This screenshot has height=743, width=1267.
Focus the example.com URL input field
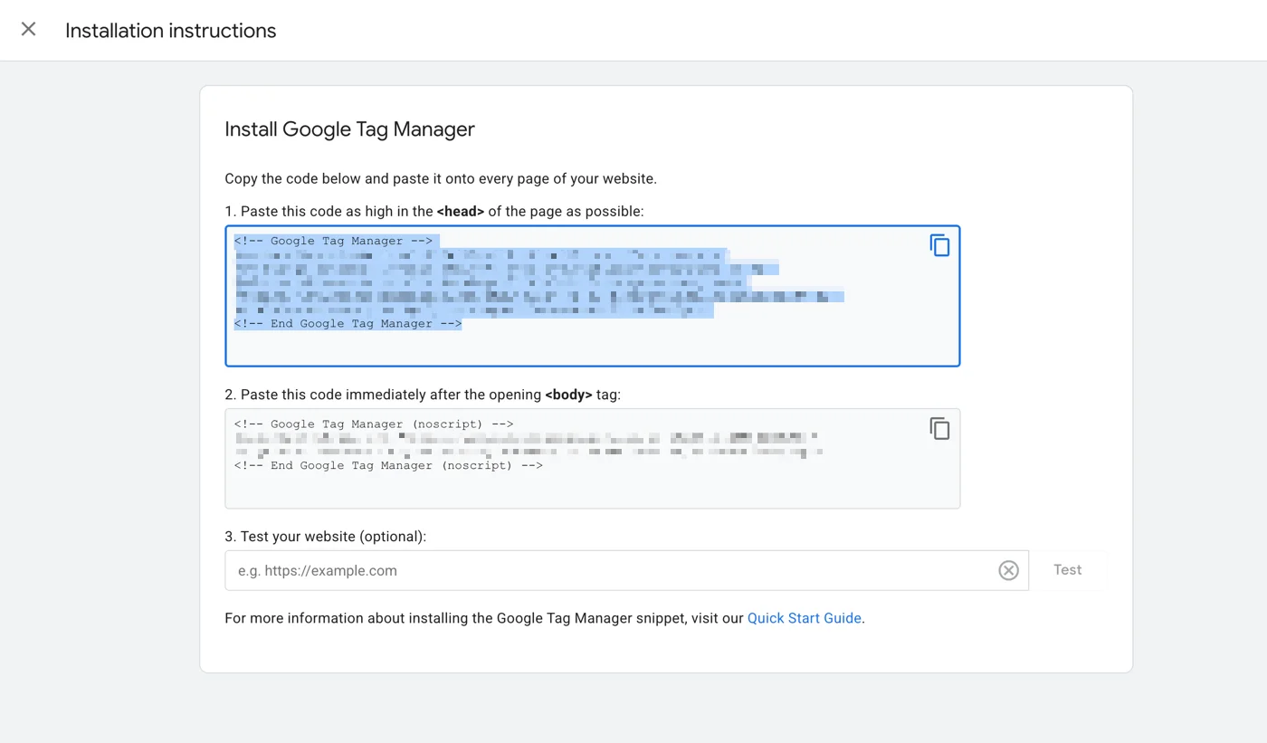click(606, 570)
